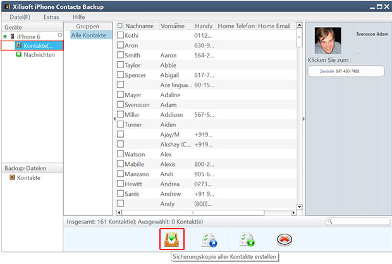Click the Gruppen panel header
392x264 pixels.
(x=88, y=27)
